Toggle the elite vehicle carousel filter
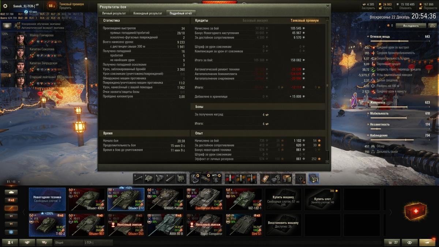Screen dimensions: 439x247 point(11,216)
